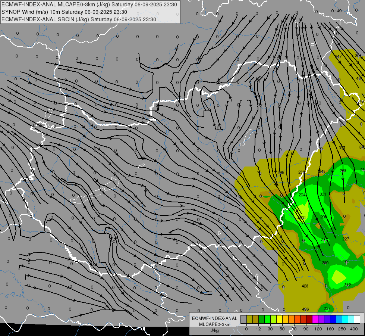
Task: Click the map value 301
Action: click(x=323, y=194)
